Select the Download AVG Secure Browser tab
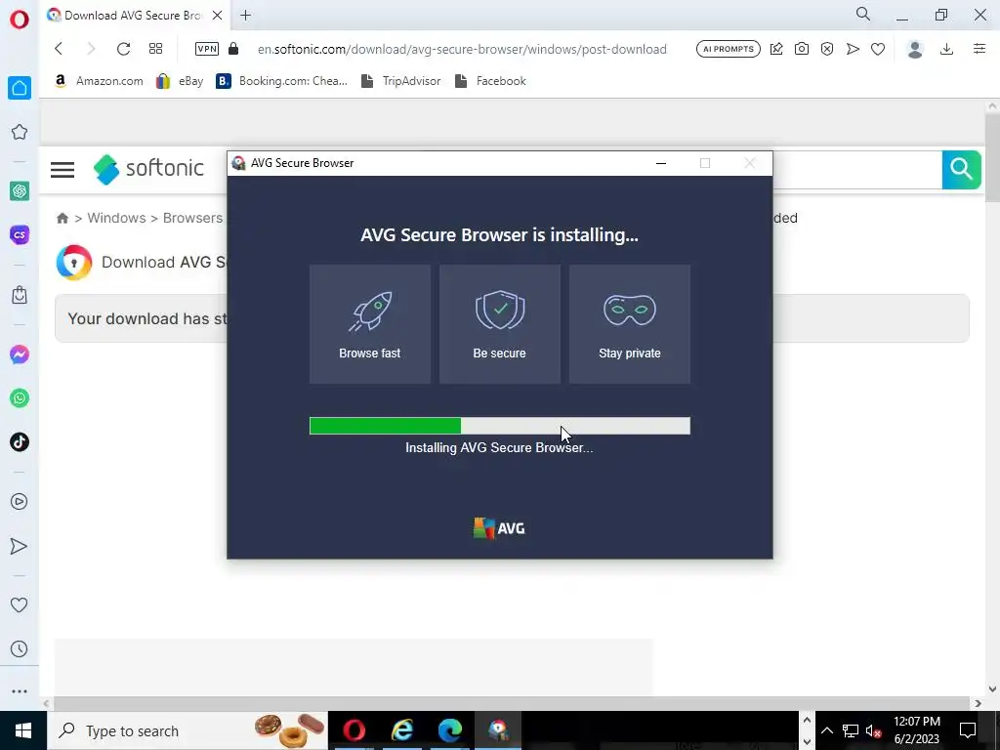 pyautogui.click(x=133, y=16)
